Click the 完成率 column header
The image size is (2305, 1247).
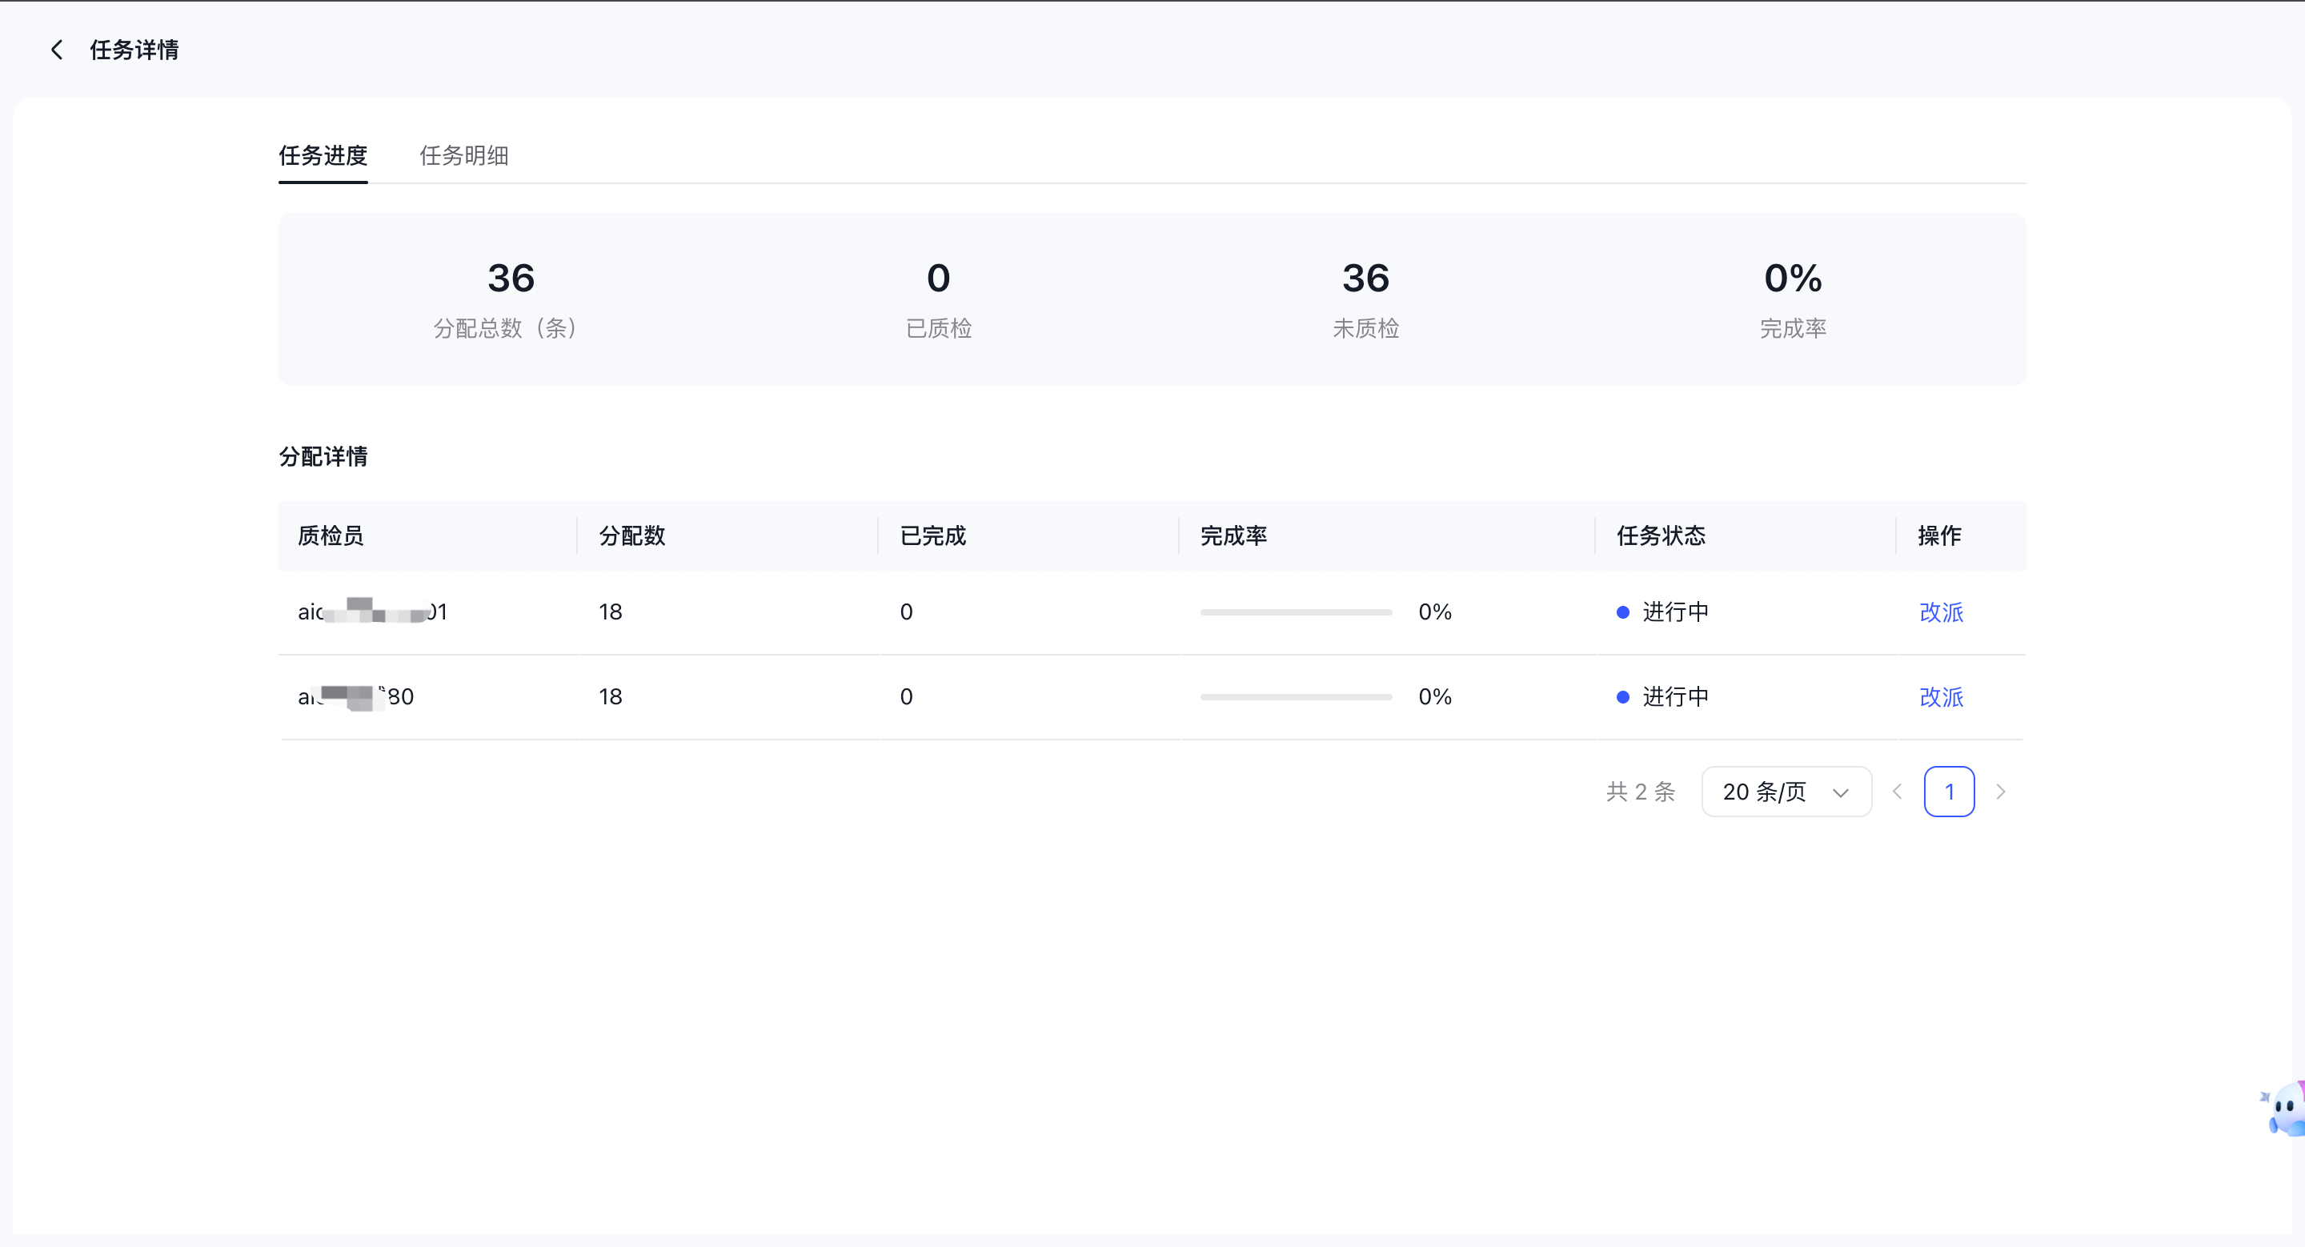click(1233, 535)
